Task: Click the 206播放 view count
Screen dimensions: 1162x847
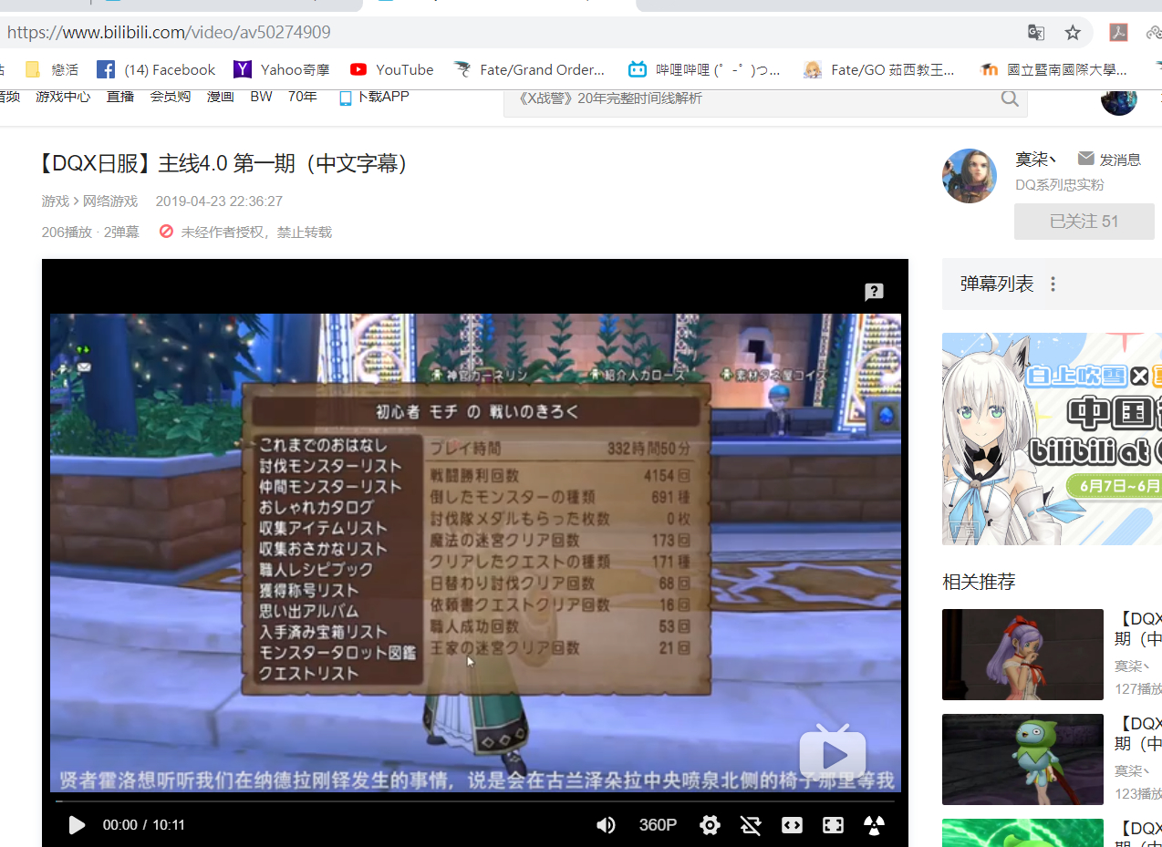Action: coord(67,232)
